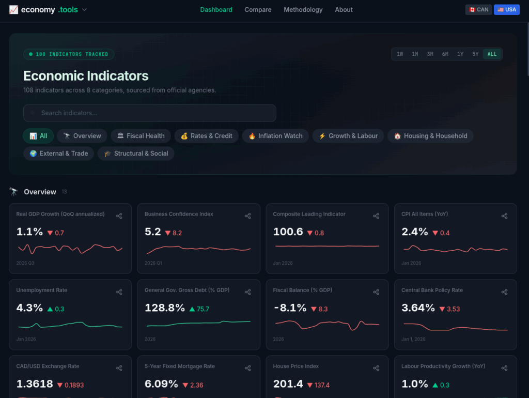The height and width of the screenshot is (398, 529).
Task: Click share icon on Fiscal Balance card
Action: (376, 292)
